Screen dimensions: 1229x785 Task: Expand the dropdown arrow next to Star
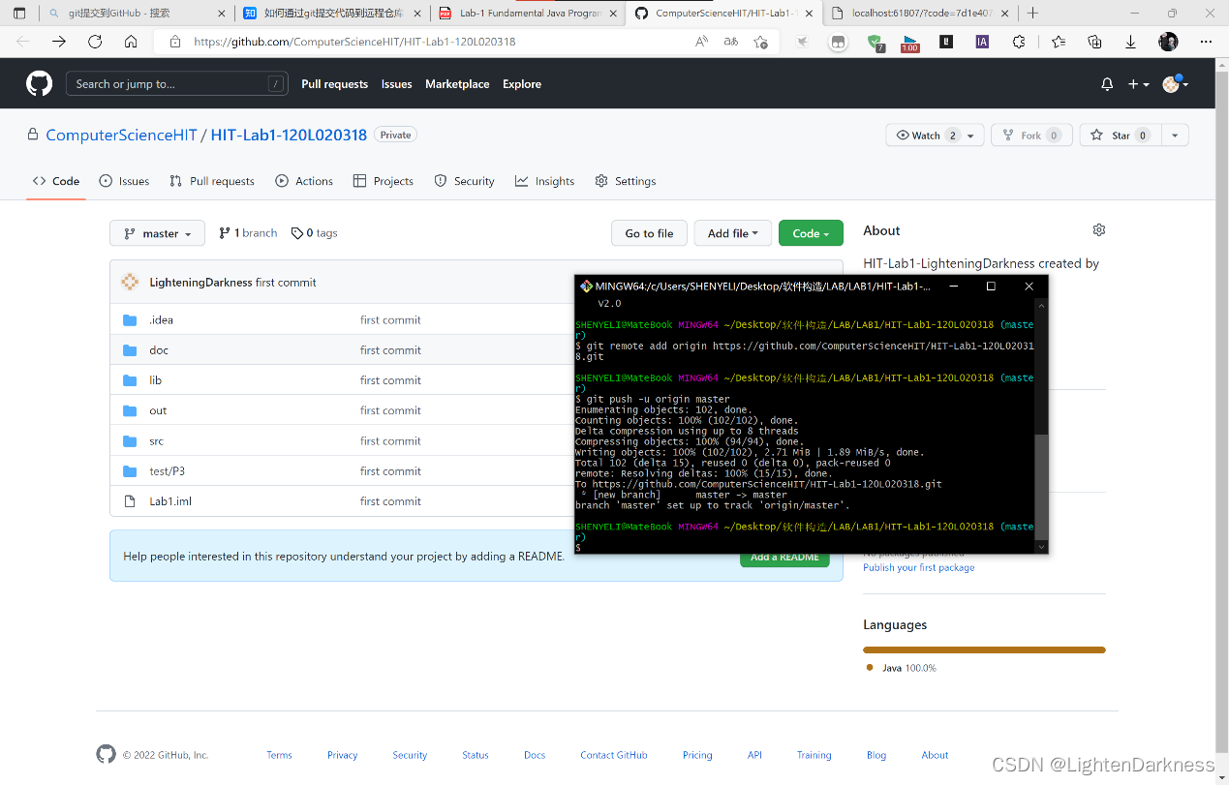point(1175,136)
